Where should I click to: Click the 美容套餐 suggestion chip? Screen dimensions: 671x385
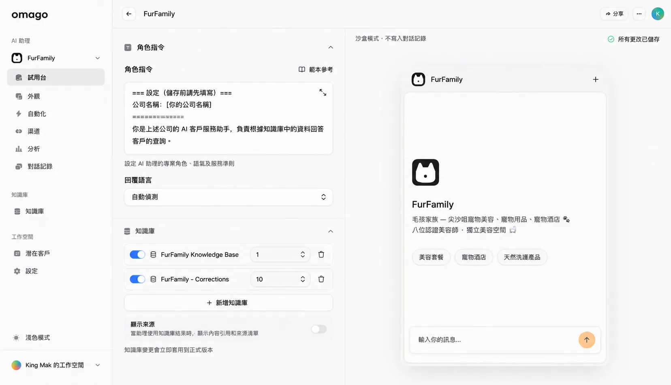[431, 257]
